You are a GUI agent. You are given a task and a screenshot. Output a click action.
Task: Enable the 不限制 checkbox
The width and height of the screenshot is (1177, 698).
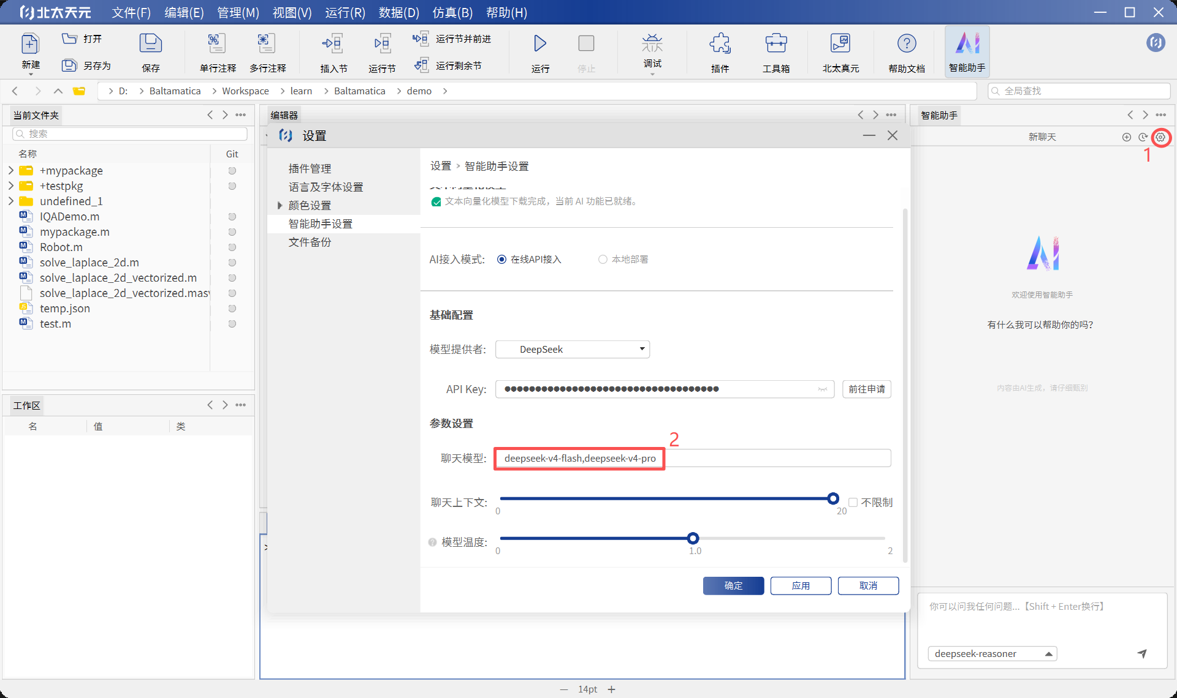click(853, 501)
